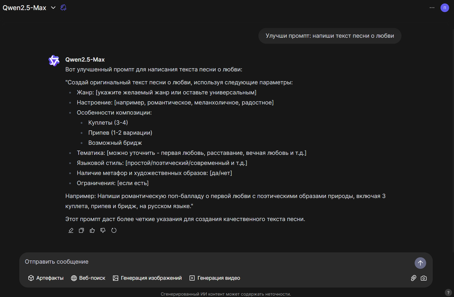Open the user profile avatar
Image resolution: width=454 pixels, height=297 pixels.
coord(445,8)
